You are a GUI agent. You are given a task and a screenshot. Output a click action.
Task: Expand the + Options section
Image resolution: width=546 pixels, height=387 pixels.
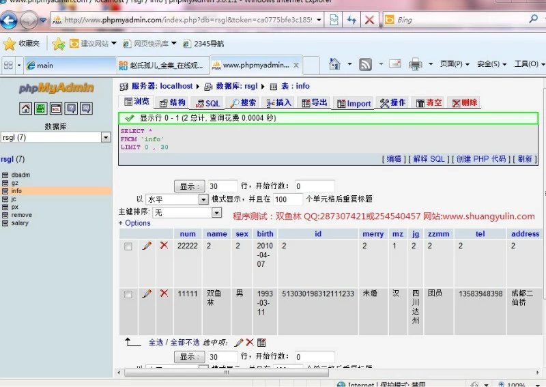(x=134, y=223)
